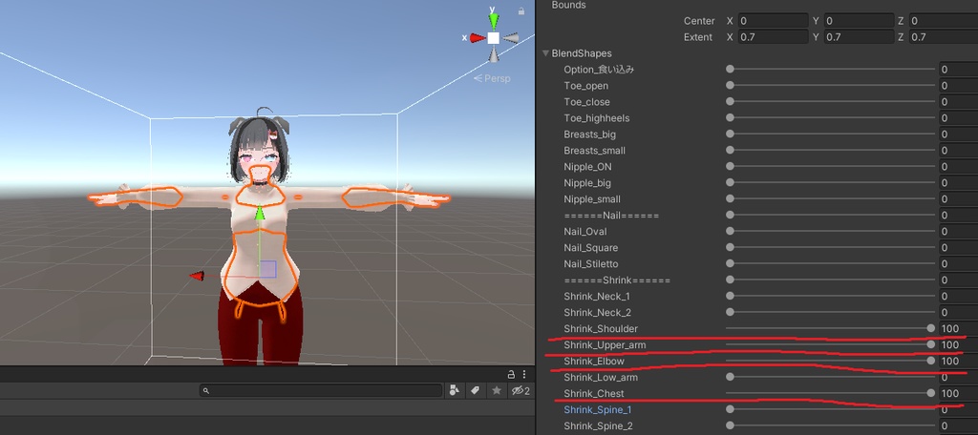The image size is (978, 435).
Task: Click the Shrink_Neck_1 slider handle
Action: [730, 296]
